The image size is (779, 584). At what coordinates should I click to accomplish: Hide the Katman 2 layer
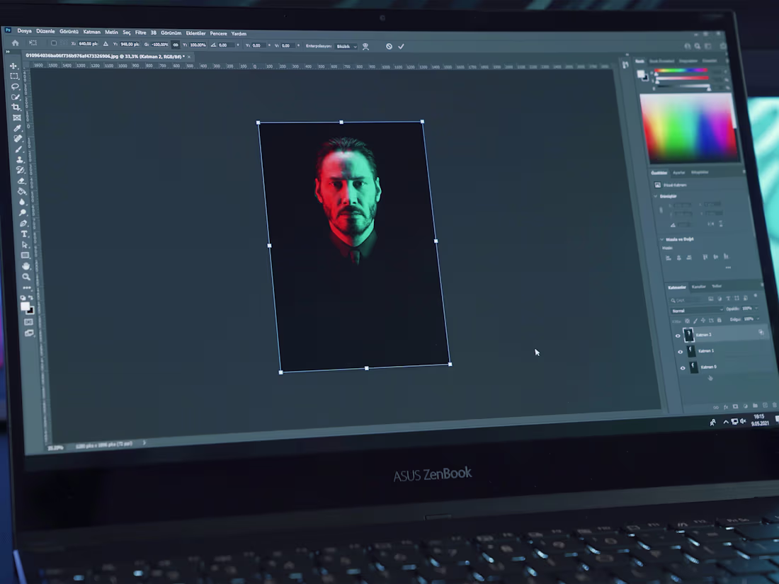tap(678, 336)
